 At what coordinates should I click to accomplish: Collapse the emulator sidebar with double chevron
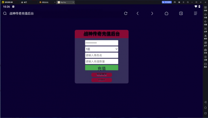[206, 2]
